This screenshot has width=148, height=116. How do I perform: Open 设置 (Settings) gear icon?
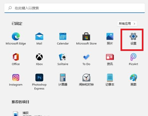(133, 39)
